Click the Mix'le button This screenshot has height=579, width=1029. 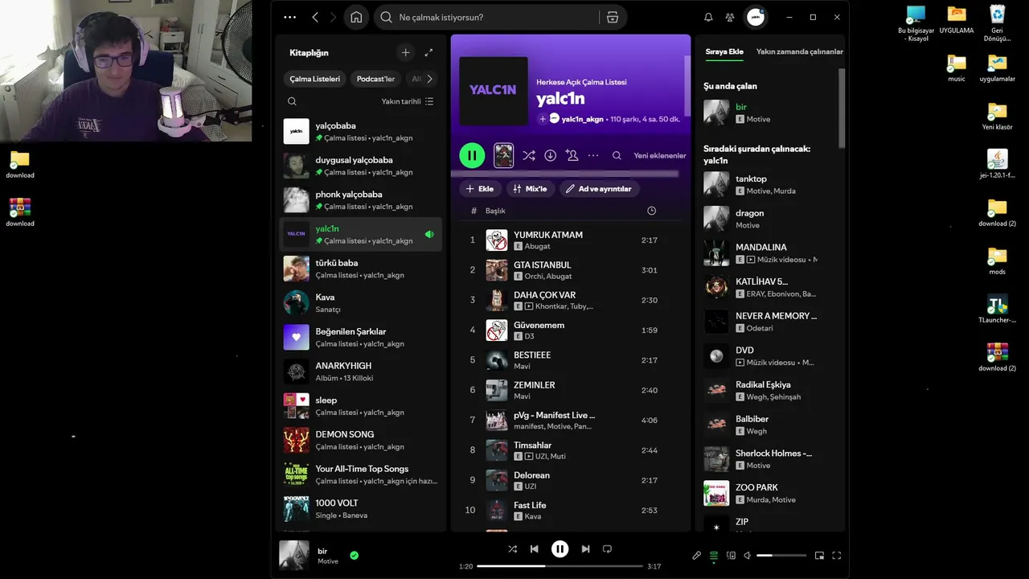click(x=530, y=189)
